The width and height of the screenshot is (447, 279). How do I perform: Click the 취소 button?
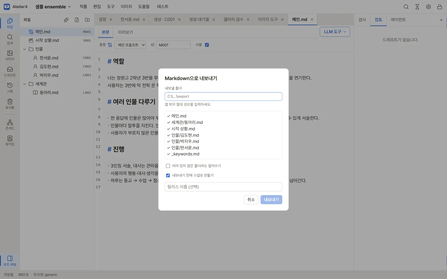[251, 199]
